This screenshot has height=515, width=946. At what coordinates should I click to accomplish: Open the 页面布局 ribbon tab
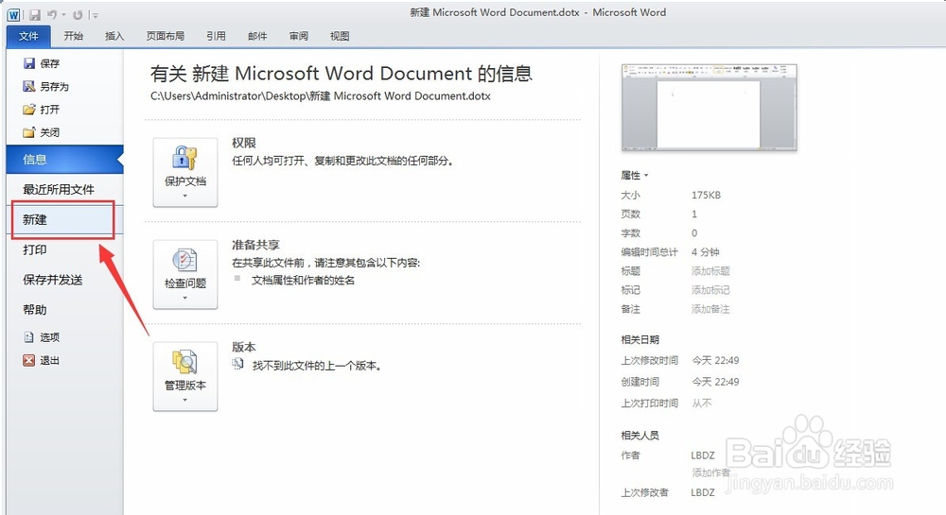166,36
